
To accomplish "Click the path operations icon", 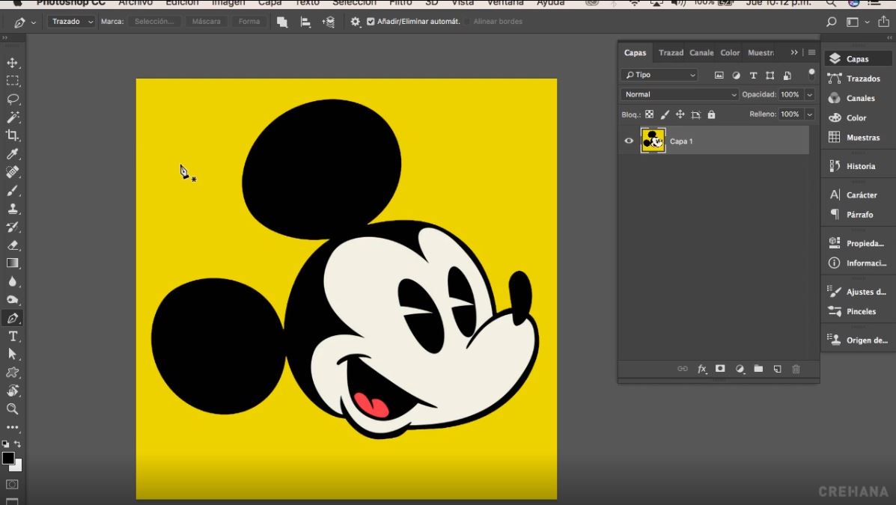I will coord(282,22).
